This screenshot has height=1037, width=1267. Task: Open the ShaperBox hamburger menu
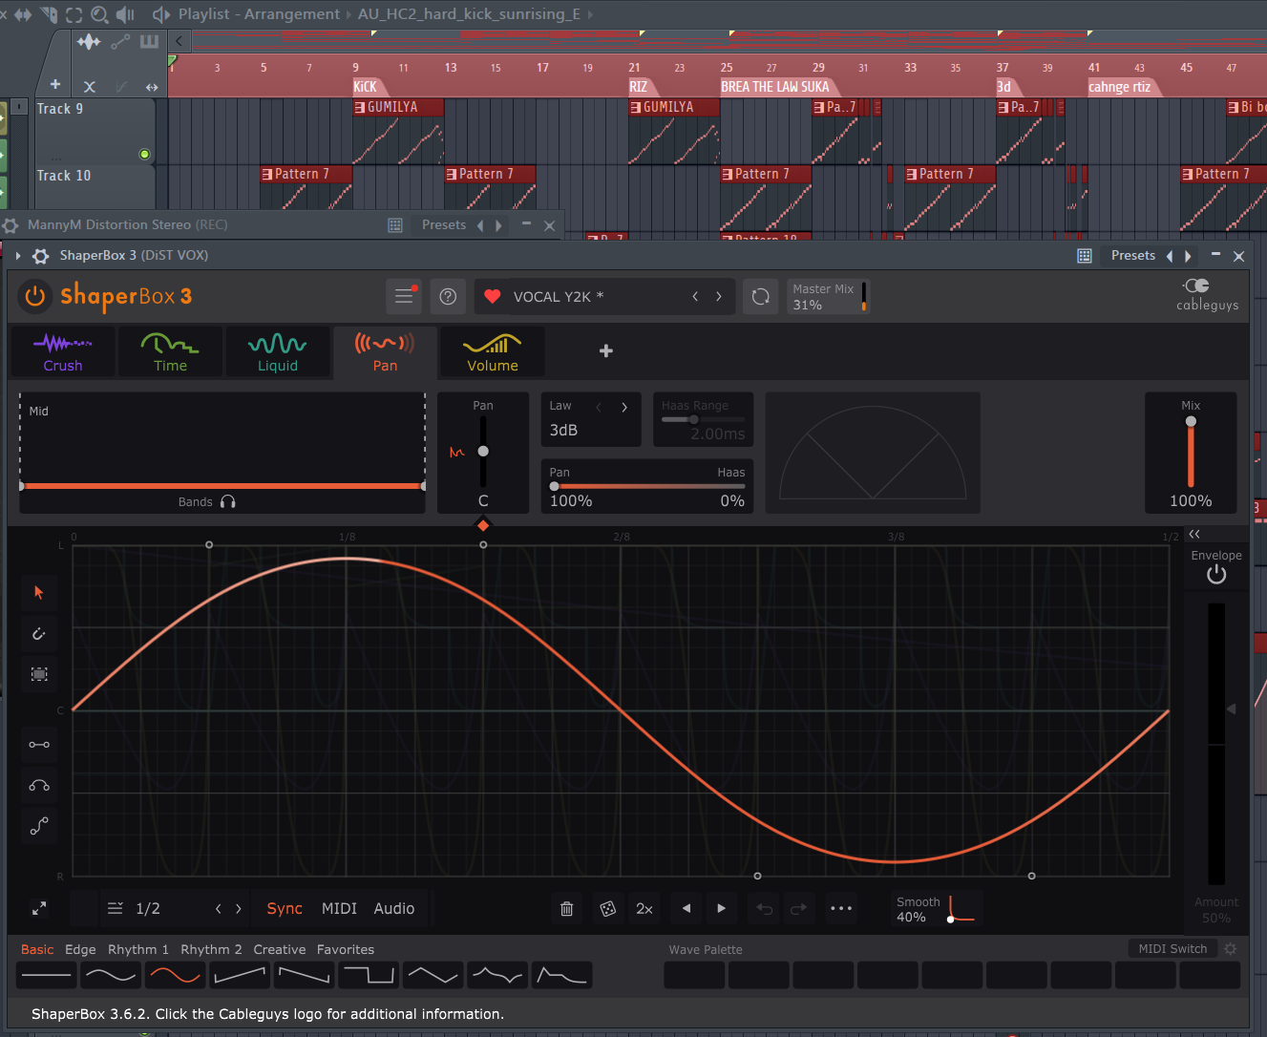(404, 296)
